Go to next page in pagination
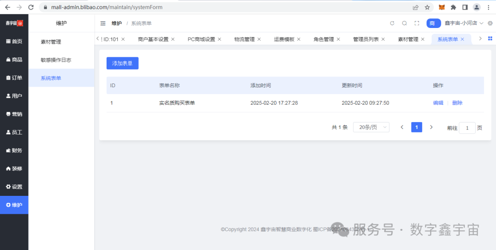The height and width of the screenshot is (250, 496). (431, 127)
